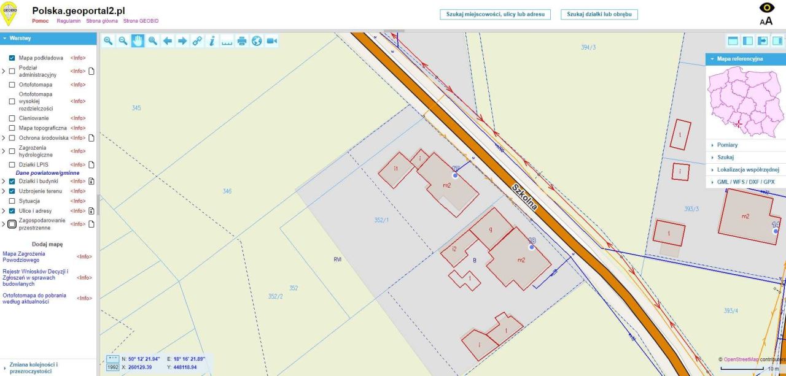Select the zoom out tool
Image resolution: width=786 pixels, height=376 pixels.
(123, 41)
